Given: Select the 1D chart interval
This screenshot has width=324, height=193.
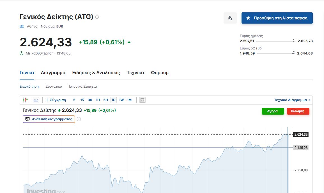Looking at the screenshot, I should [113, 100].
